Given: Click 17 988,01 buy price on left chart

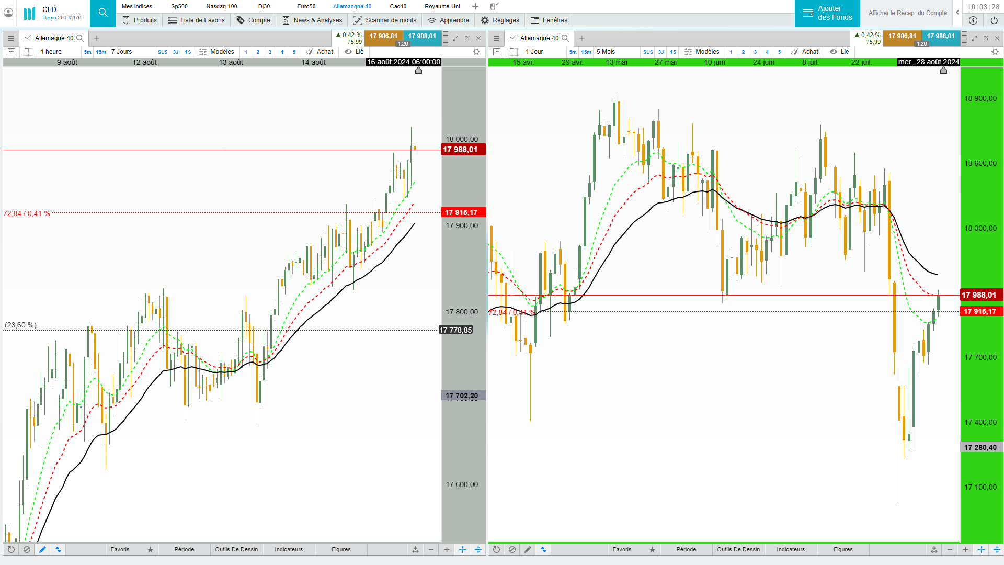Looking at the screenshot, I should click(422, 37).
